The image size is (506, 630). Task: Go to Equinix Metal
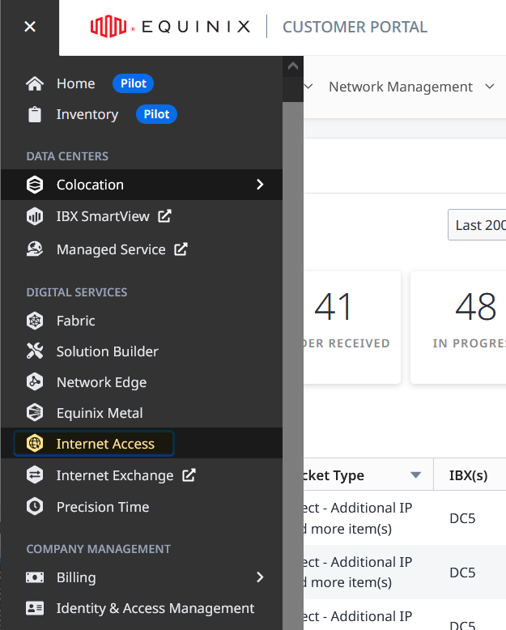(x=100, y=413)
